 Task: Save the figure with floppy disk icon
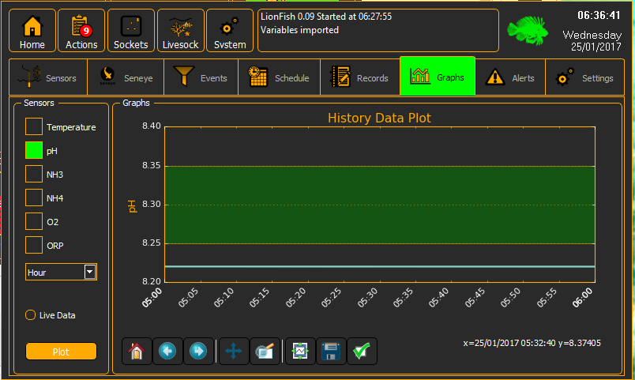coord(331,351)
